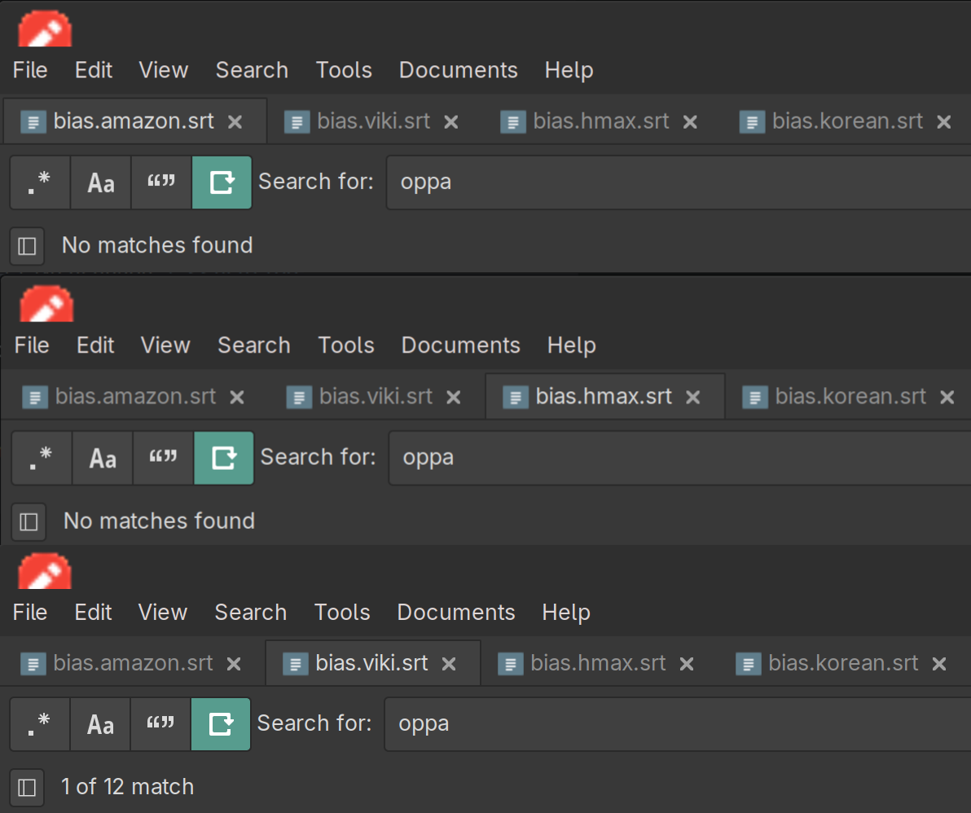Close bias.korean.srt tab in middle window

[947, 397]
